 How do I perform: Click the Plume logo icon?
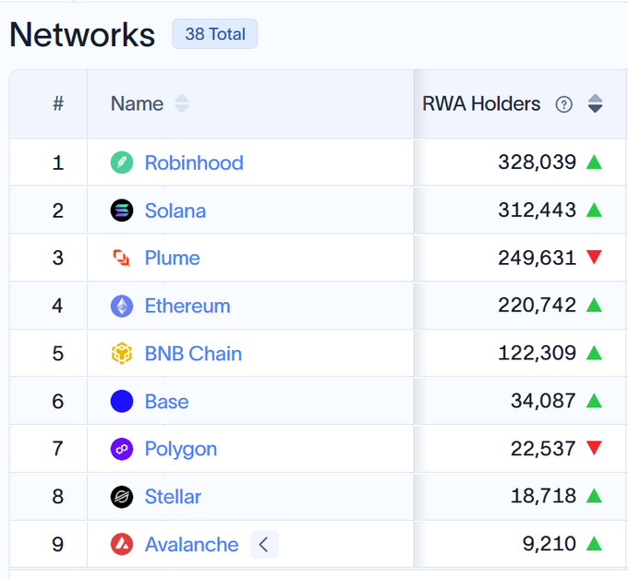click(x=122, y=258)
